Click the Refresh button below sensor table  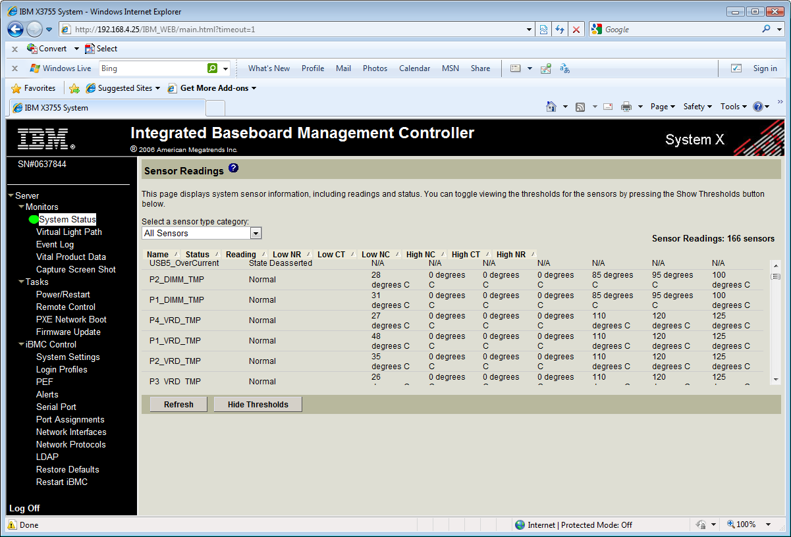(178, 405)
